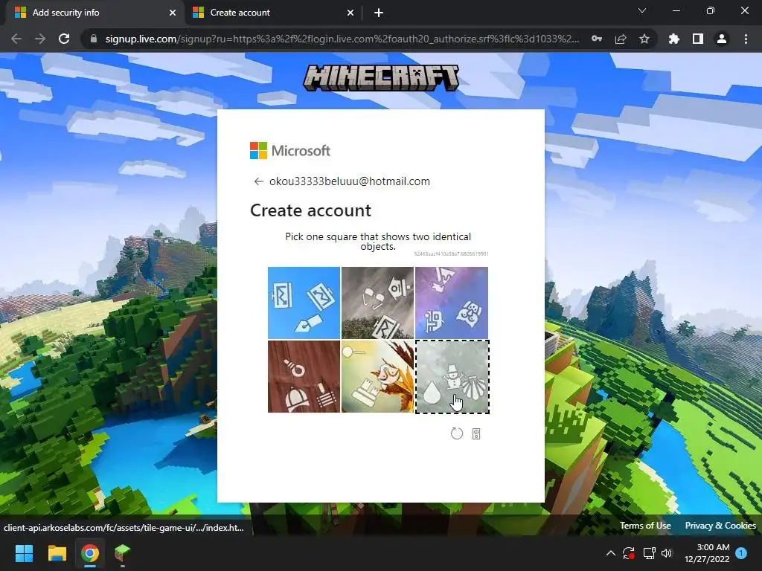The height and width of the screenshot is (571, 762).
Task: Open Chrome from the taskbar
Action: (90, 553)
